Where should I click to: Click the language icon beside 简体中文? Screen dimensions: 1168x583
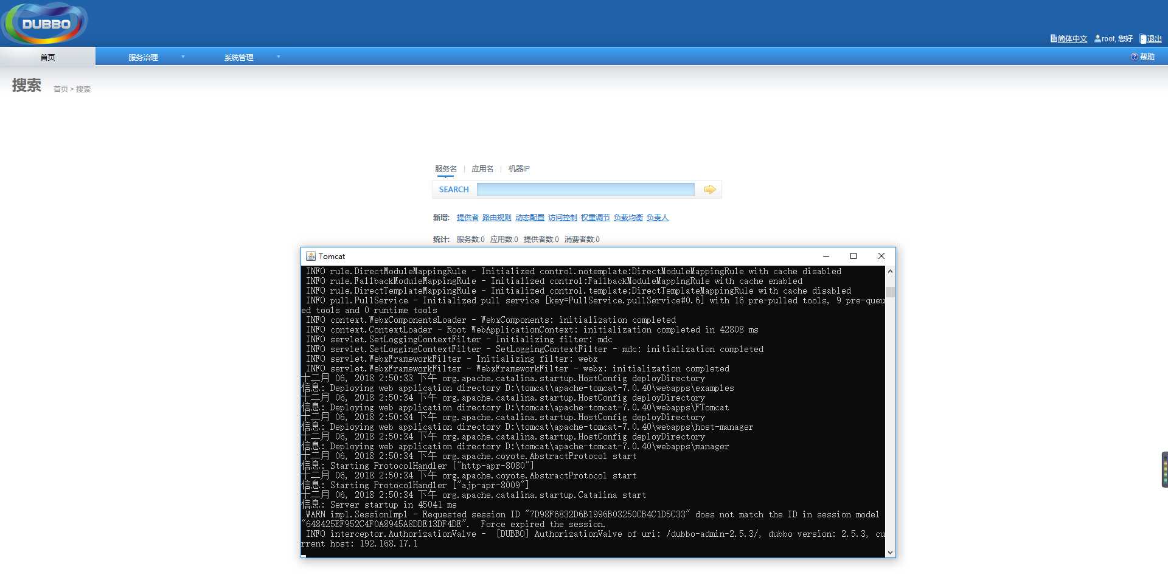pos(1054,38)
